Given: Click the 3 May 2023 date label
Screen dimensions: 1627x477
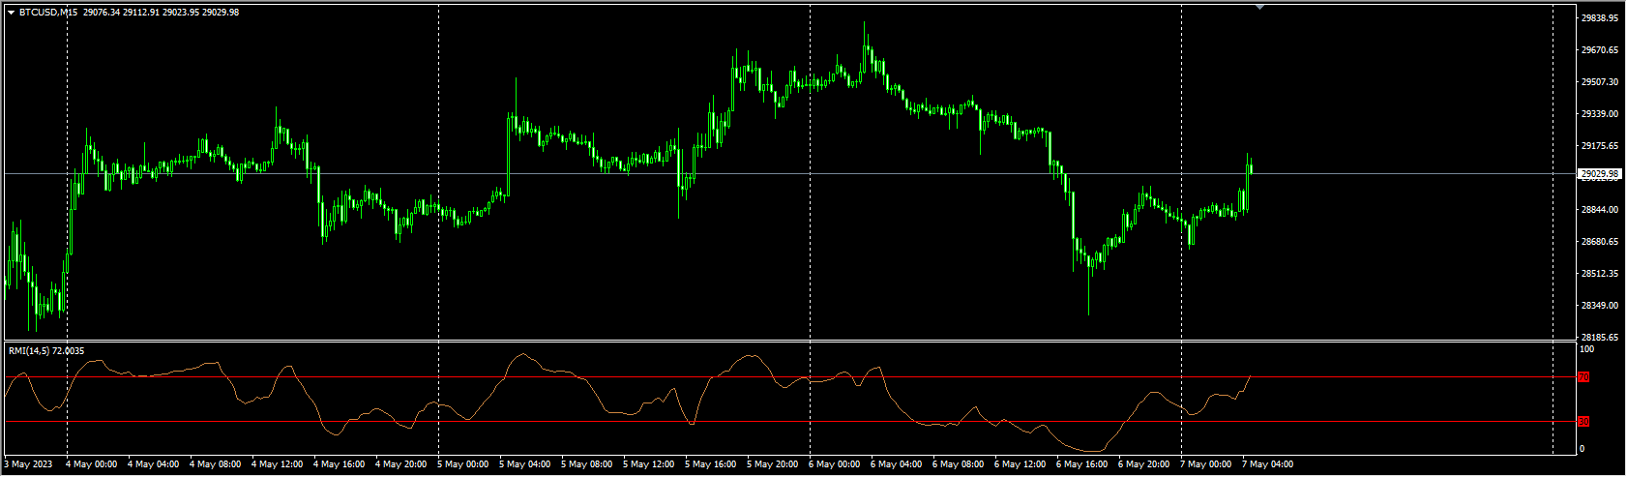Looking at the screenshot, I should (29, 464).
